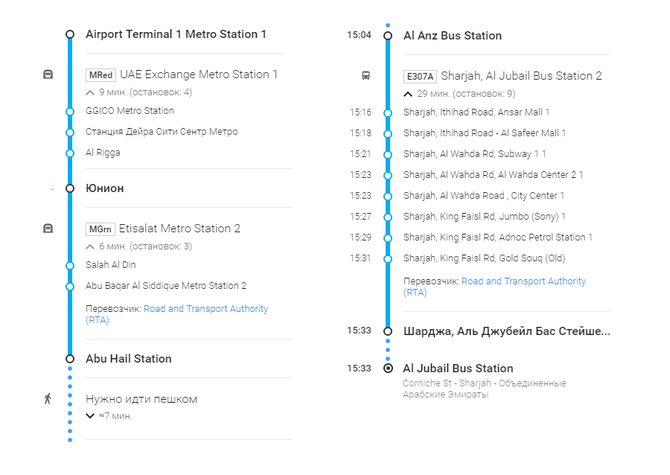Click the bus icon beside E307A route
Screen dimensions: 670x475
(366, 76)
